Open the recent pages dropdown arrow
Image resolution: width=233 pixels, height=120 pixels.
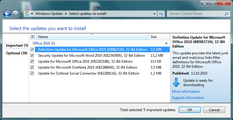[21, 14]
